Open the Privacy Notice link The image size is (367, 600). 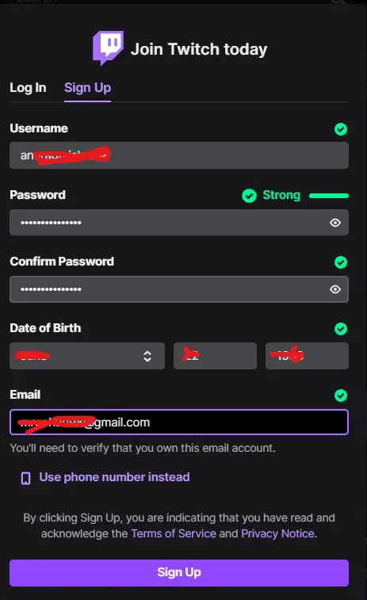278,533
